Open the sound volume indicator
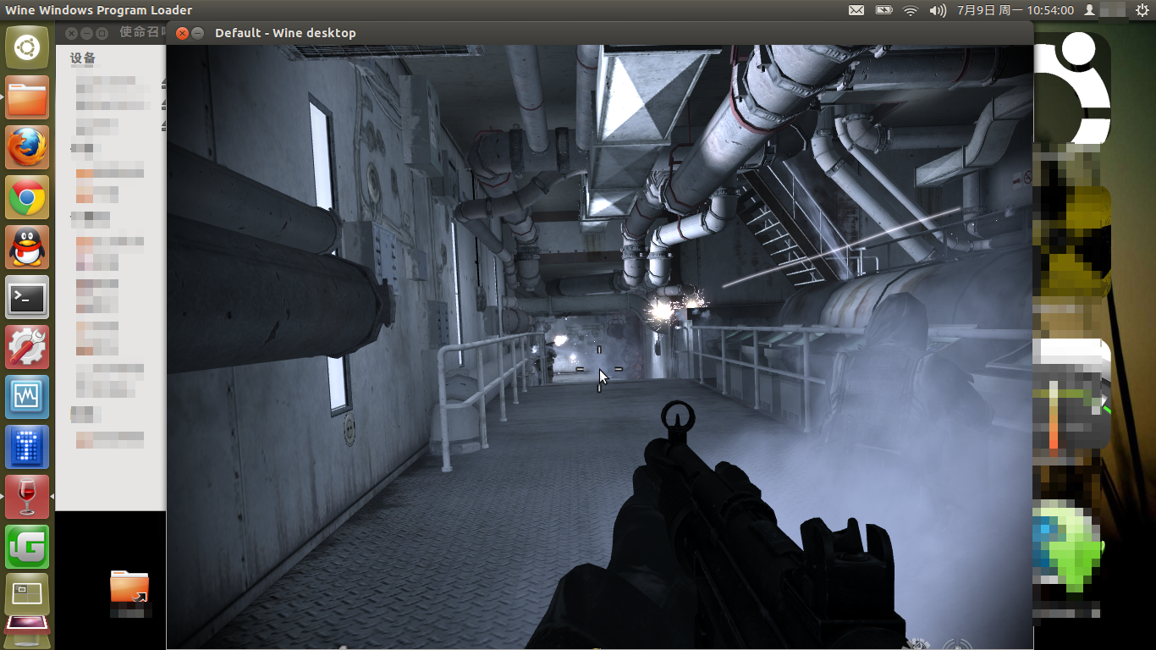Viewport: 1156px width, 650px height. [x=938, y=10]
